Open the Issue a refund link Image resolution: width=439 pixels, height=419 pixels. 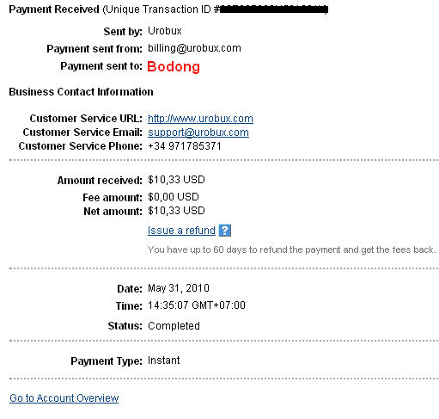[181, 231]
